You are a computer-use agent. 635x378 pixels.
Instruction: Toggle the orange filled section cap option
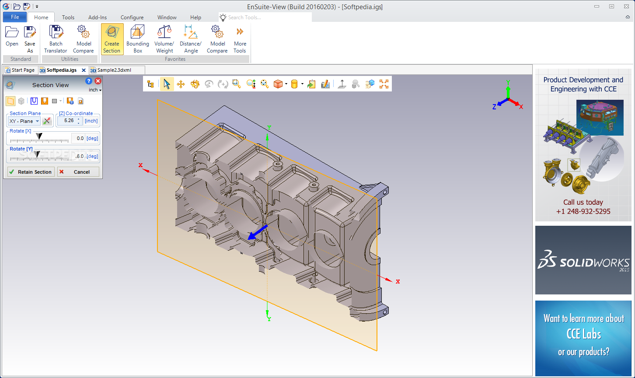(45, 101)
